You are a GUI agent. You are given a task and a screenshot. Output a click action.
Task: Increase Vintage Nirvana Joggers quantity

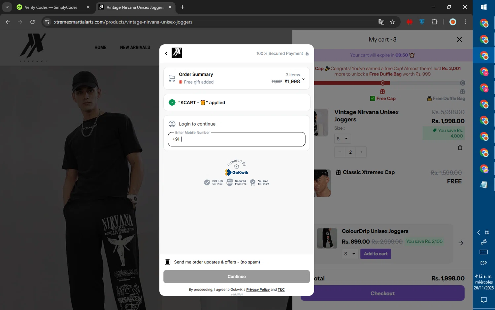(x=361, y=152)
